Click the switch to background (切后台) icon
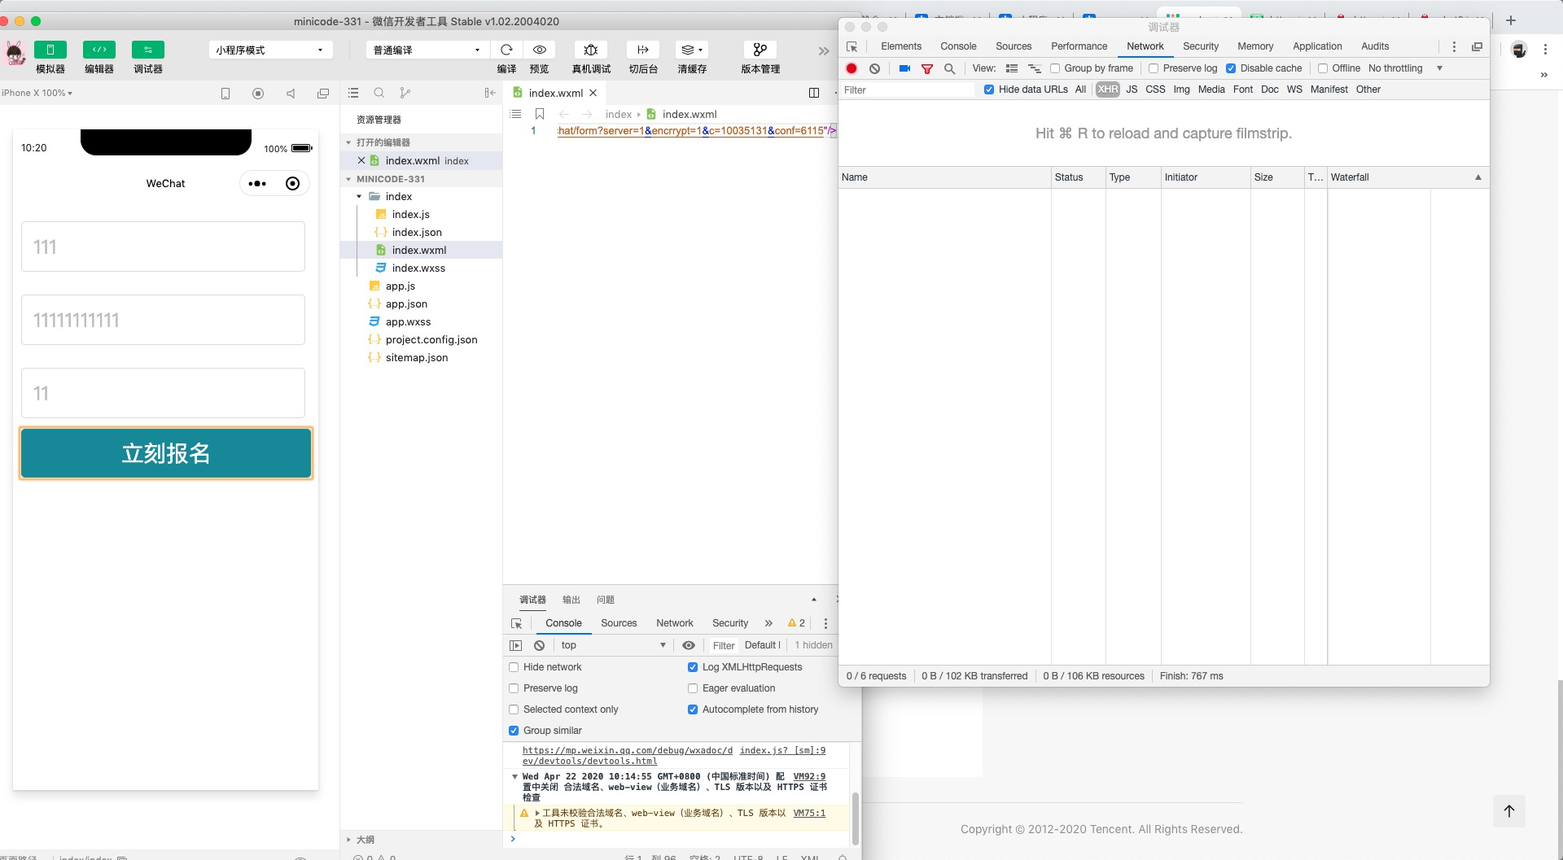The height and width of the screenshot is (860, 1563). tap(643, 50)
